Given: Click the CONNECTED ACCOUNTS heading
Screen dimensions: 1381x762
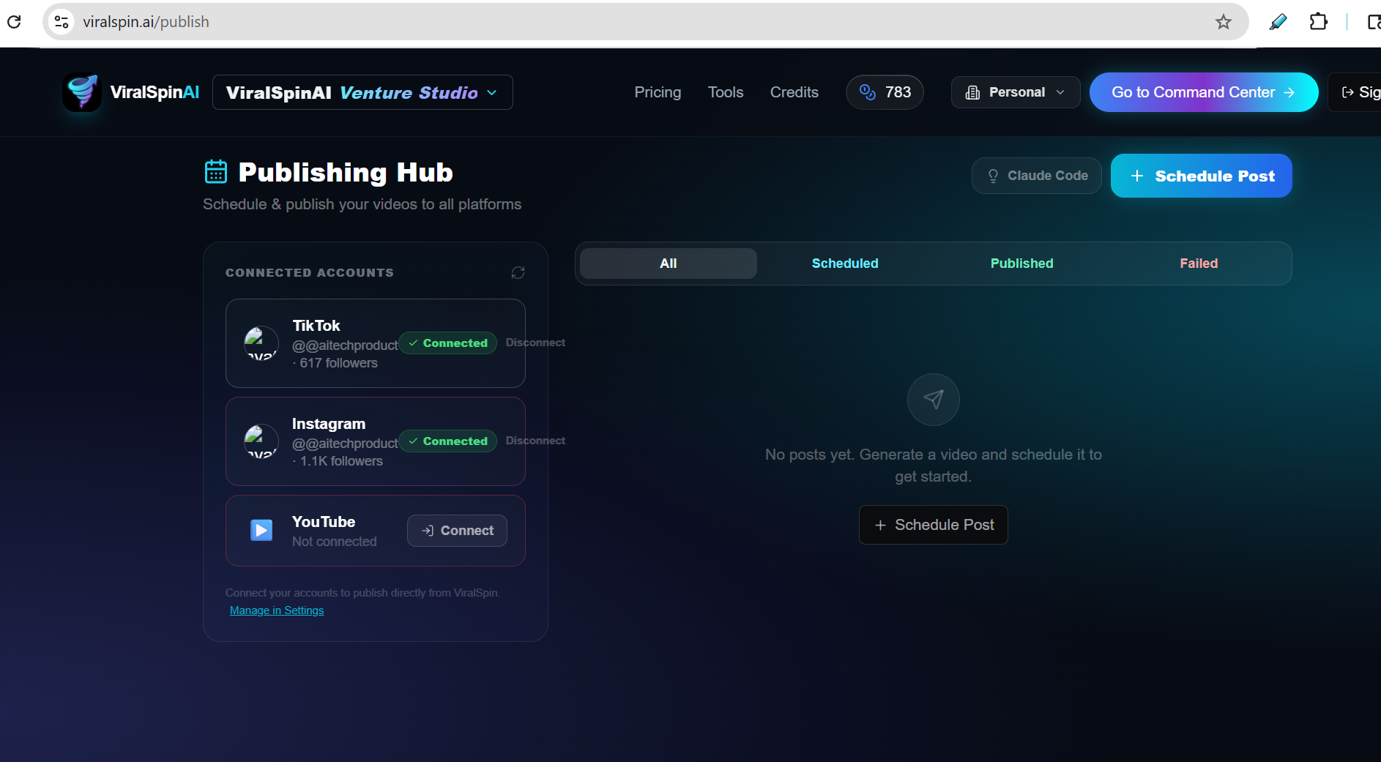Looking at the screenshot, I should [309, 272].
